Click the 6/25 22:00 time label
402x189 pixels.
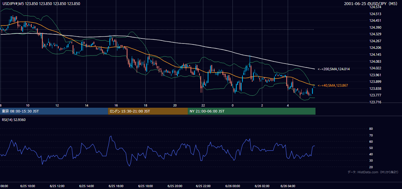click(x=203, y=186)
